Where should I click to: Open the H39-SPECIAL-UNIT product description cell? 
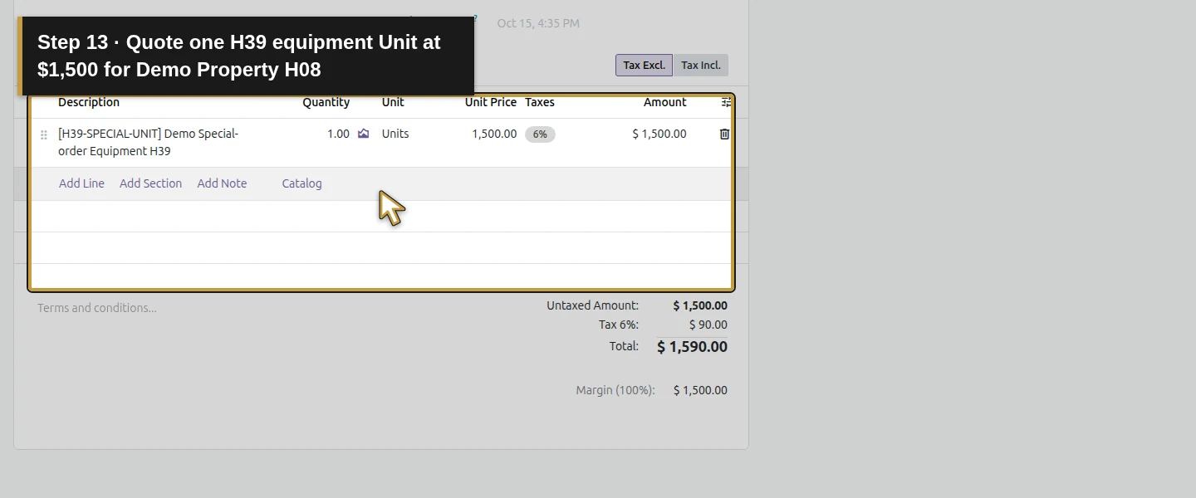149,143
